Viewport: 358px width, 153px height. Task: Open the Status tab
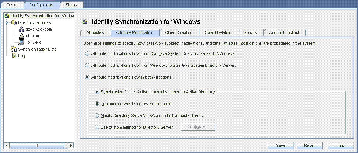pos(71,5)
